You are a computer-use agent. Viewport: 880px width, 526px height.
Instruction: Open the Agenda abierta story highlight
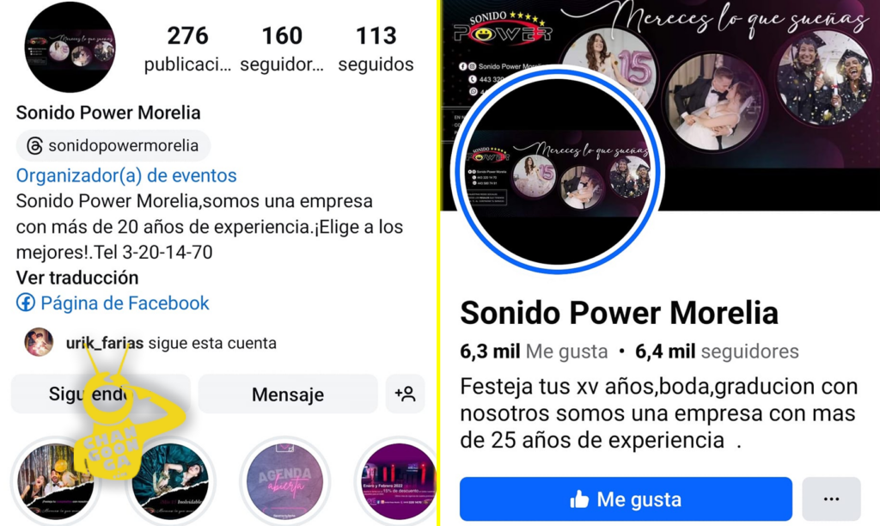click(284, 481)
